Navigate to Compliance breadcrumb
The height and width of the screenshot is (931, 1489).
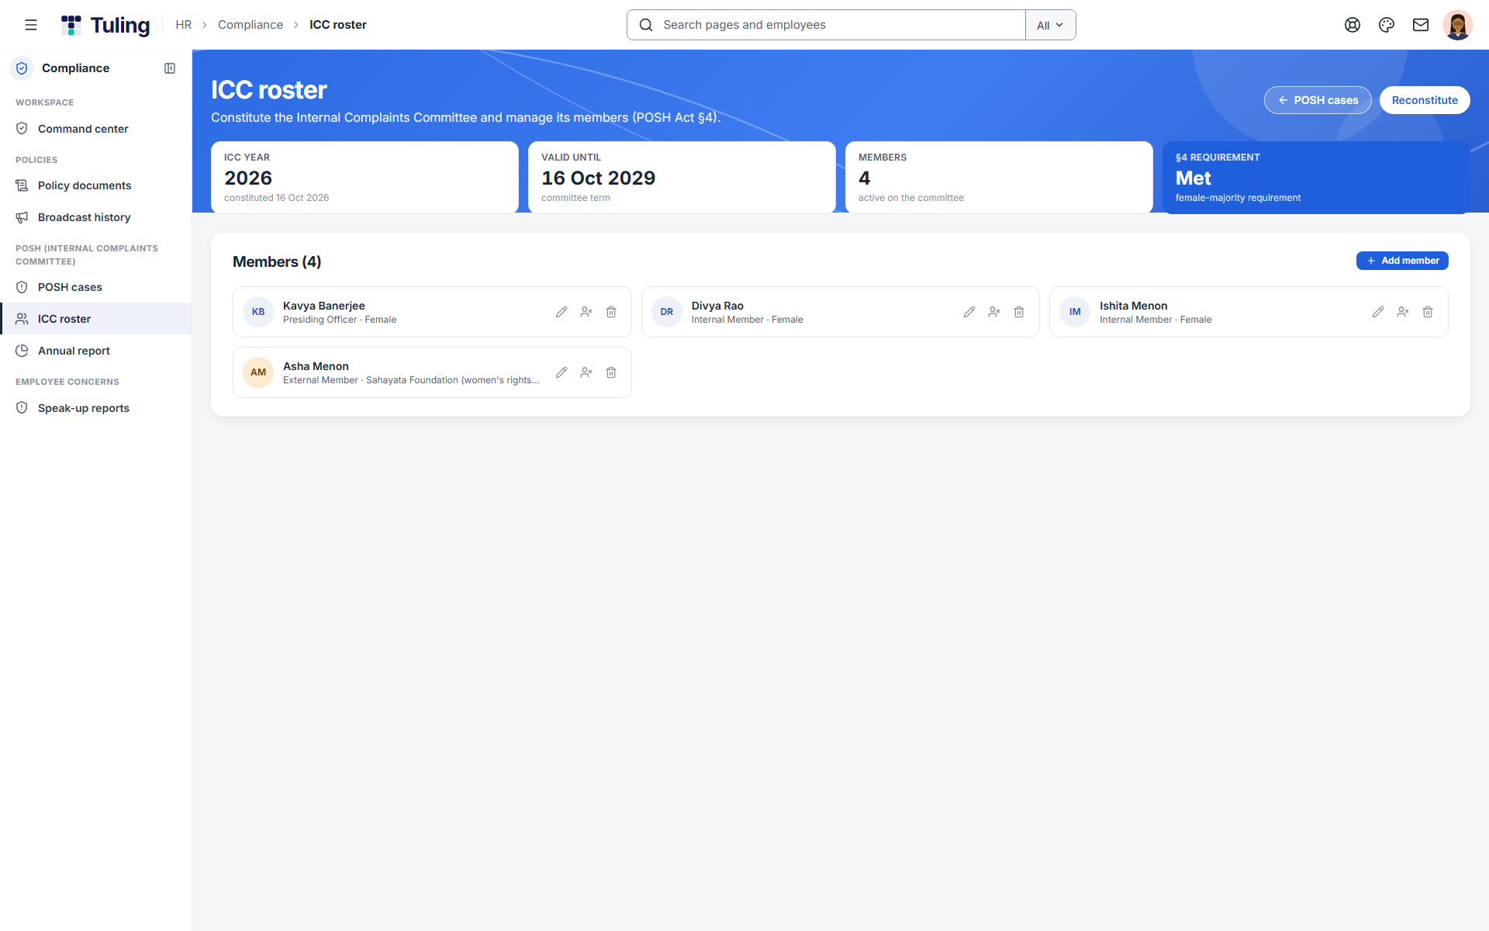[250, 25]
